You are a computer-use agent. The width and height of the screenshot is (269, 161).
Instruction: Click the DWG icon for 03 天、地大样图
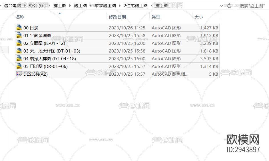pyautogui.click(x=19, y=51)
